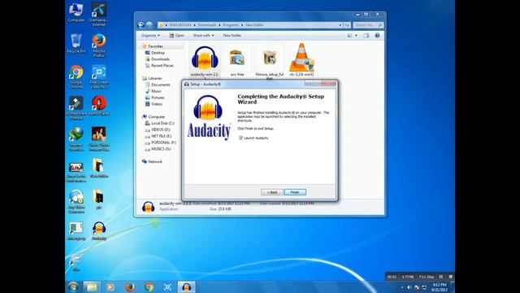This screenshot has height=293, width=520.
Task: Click Audacity setup in the taskbar
Action: (x=186, y=286)
